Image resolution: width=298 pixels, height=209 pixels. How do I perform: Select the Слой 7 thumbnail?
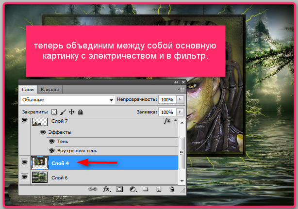pyautogui.click(x=40, y=122)
